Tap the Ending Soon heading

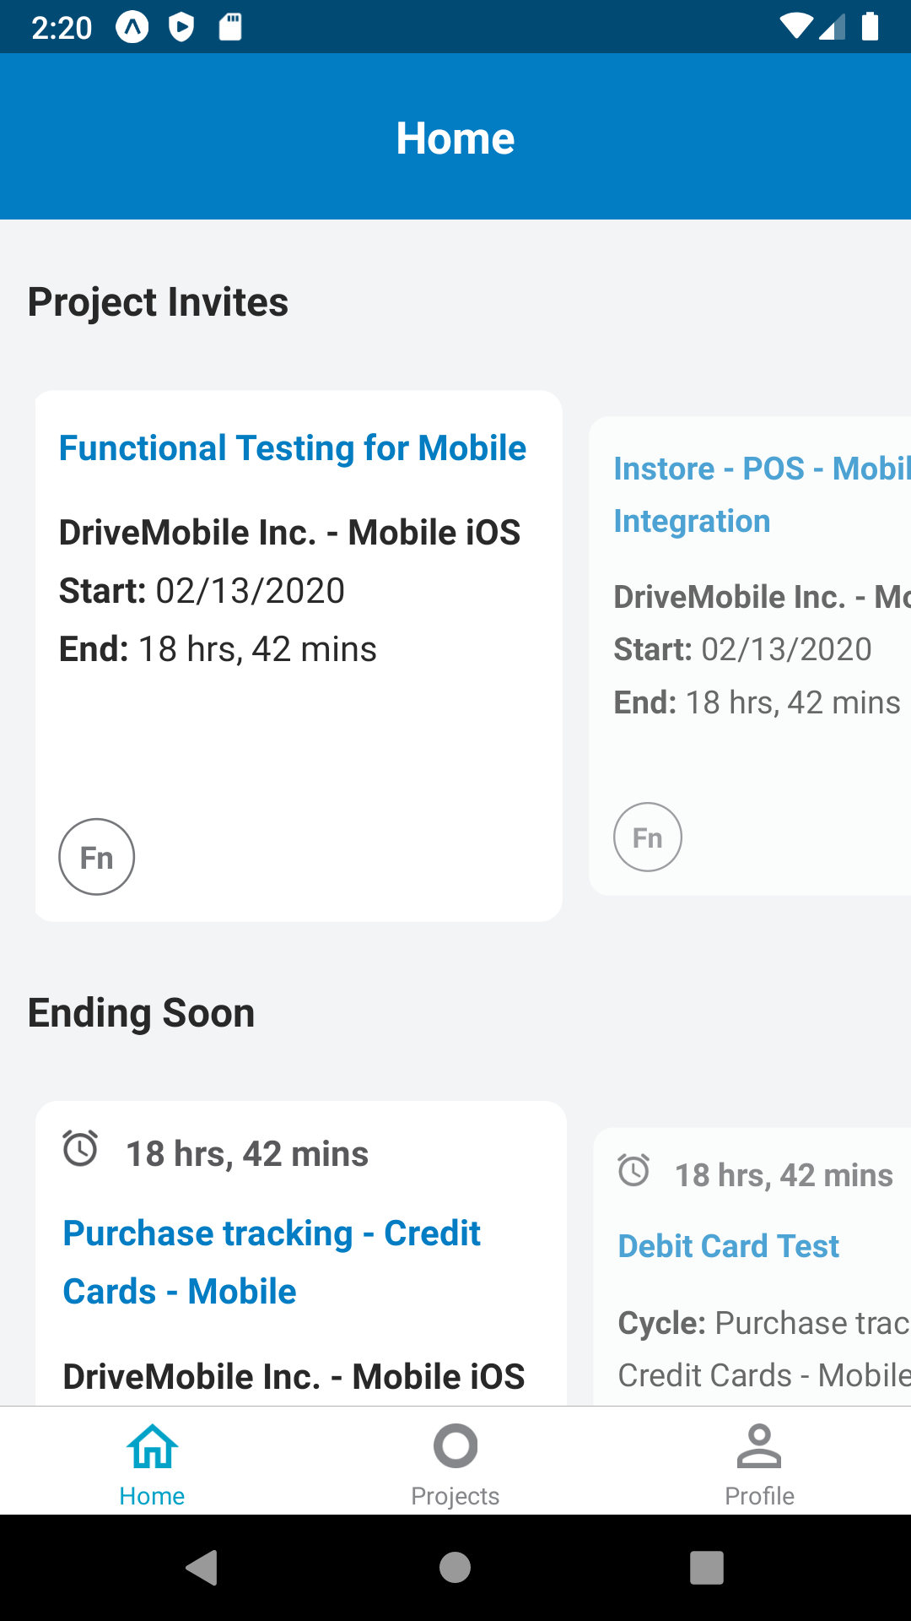(142, 1013)
